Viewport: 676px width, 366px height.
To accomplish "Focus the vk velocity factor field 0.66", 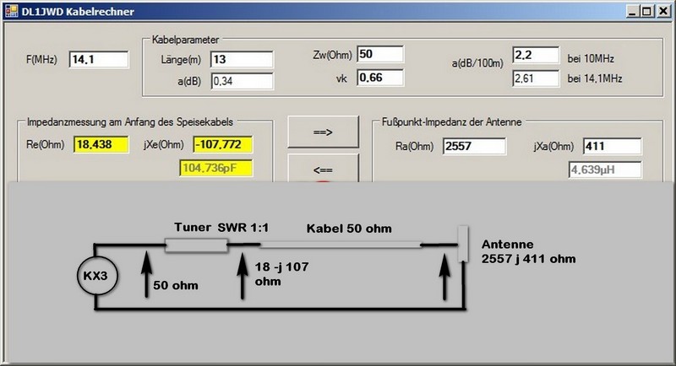I will pyautogui.click(x=380, y=78).
